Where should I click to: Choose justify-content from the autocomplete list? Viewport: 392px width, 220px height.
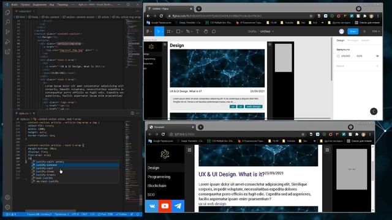tap(75, 165)
